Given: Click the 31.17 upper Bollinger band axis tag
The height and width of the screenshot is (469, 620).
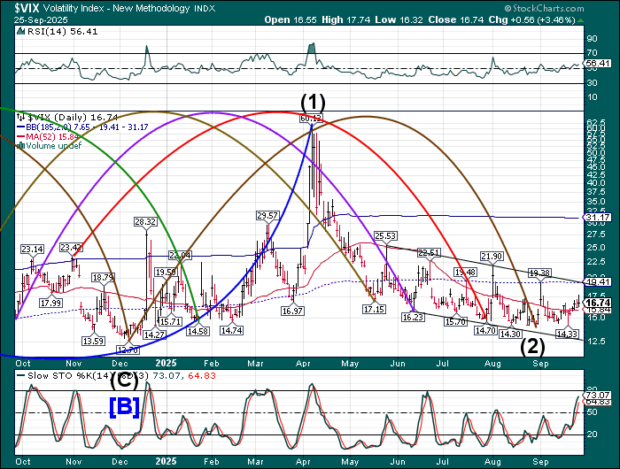Looking at the screenshot, I should point(599,217).
